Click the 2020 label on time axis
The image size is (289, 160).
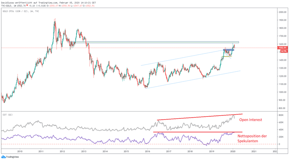(x=233, y=152)
